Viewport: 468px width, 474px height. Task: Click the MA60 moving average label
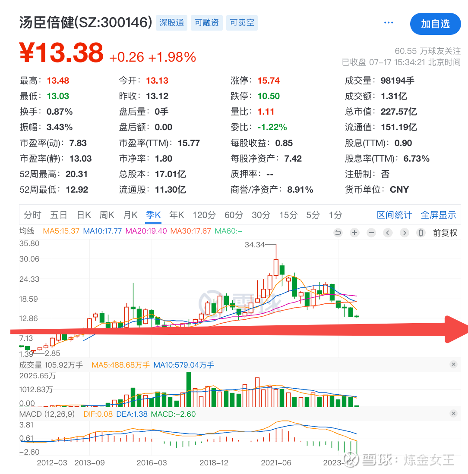point(228,231)
